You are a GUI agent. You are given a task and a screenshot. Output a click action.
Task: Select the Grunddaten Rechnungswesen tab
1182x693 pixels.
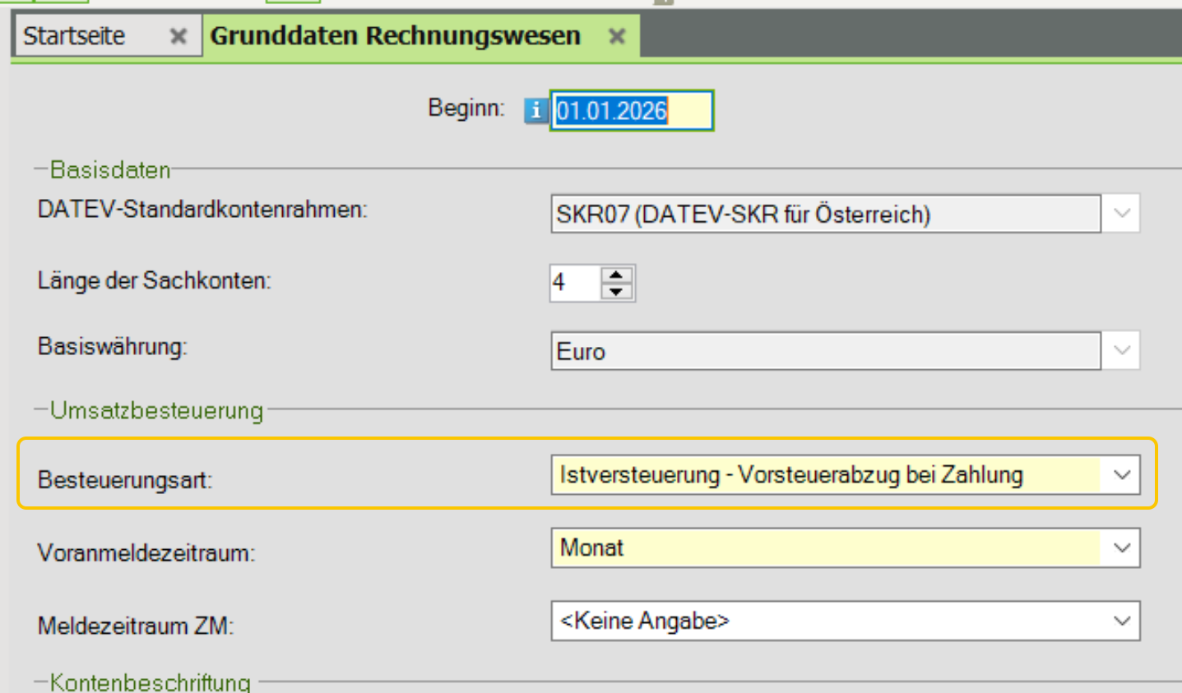(x=395, y=36)
